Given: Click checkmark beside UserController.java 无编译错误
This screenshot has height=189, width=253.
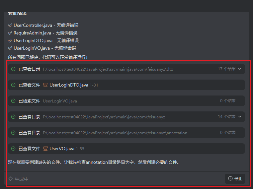Looking at the screenshot, I should (x=10, y=25).
